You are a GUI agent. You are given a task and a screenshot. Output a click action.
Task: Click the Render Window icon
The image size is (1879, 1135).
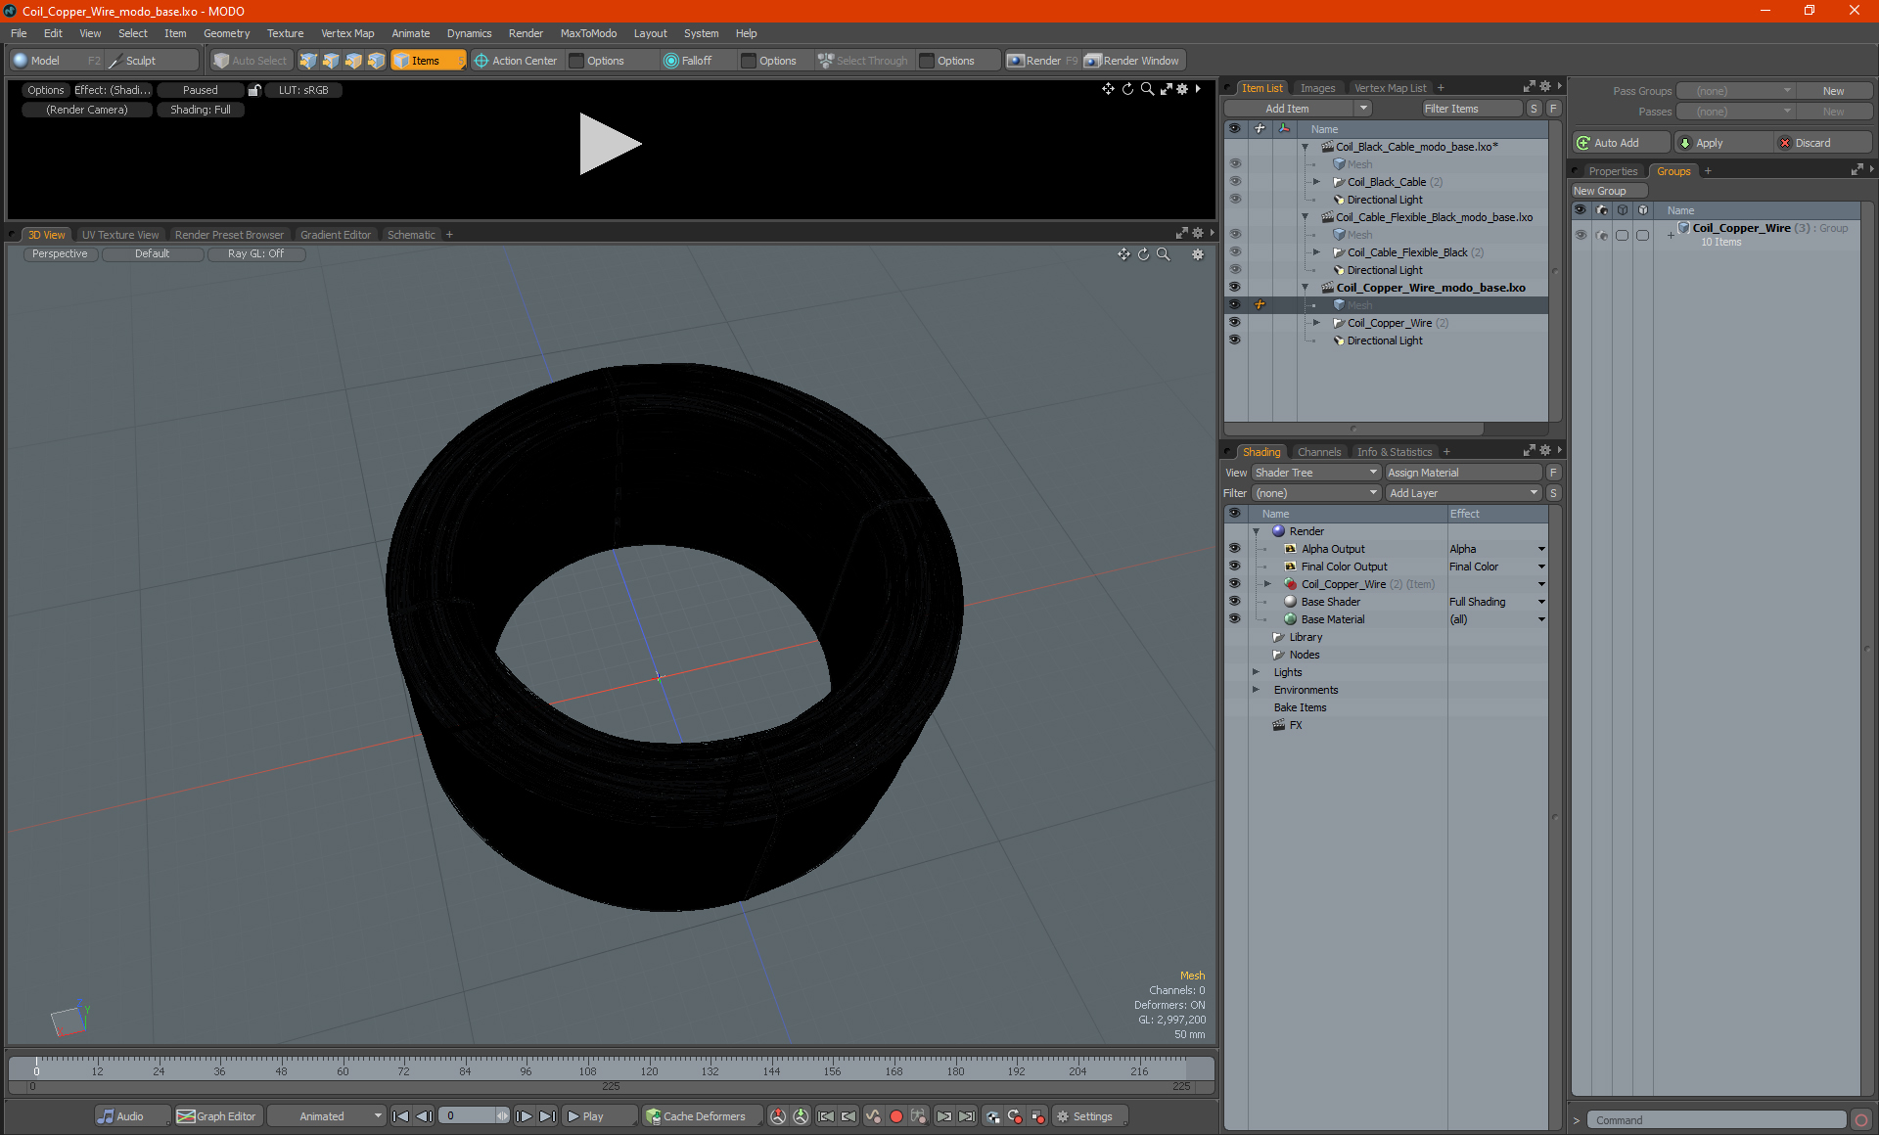tap(1093, 61)
